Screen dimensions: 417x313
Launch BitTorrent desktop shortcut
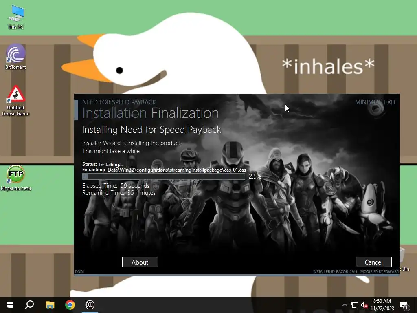point(16,57)
